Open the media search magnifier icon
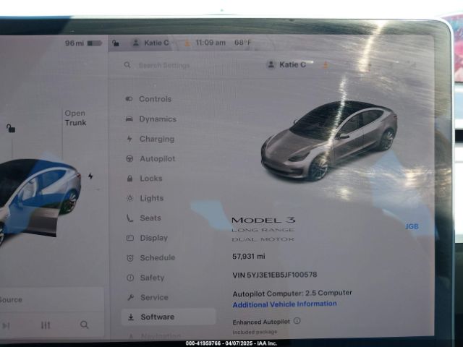 tap(85, 325)
